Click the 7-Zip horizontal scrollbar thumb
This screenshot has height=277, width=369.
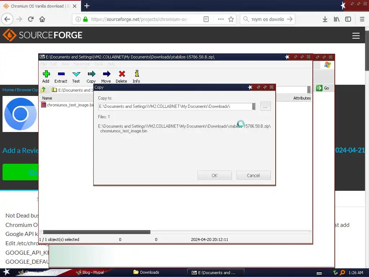click(97, 232)
